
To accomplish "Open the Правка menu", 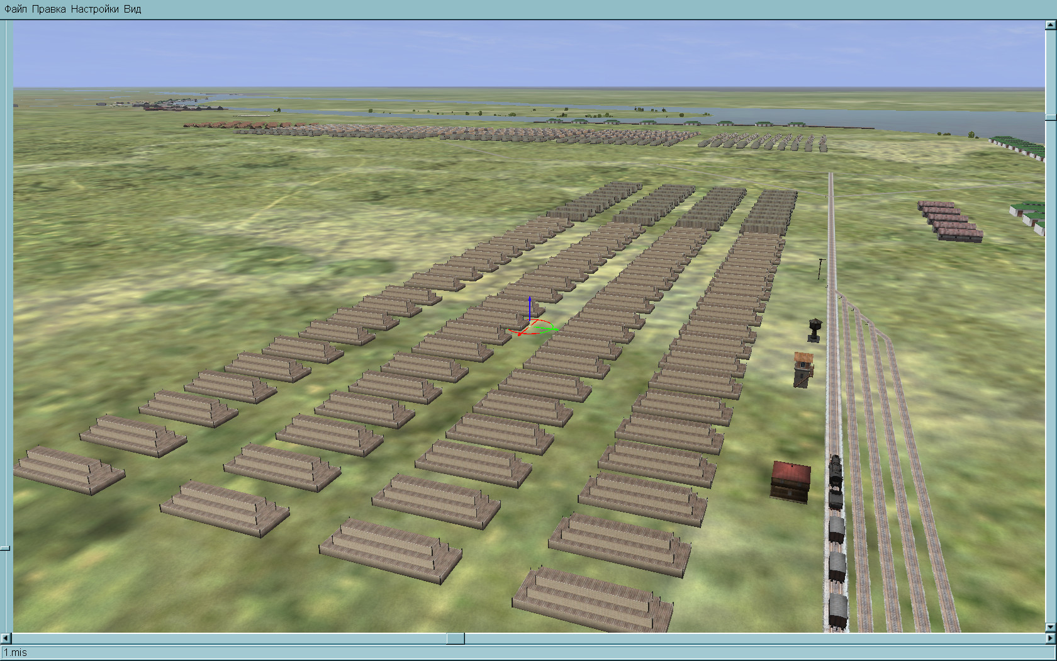I will pyautogui.click(x=48, y=9).
